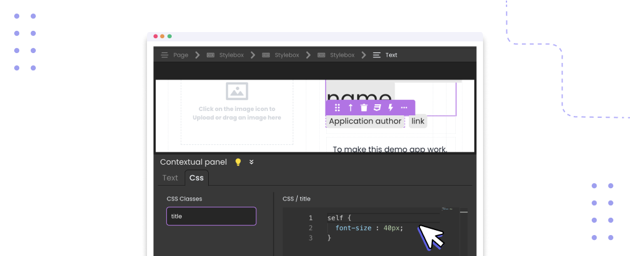The image size is (630, 256).
Task: Select parent with the up arrow icon
Action: point(351,108)
